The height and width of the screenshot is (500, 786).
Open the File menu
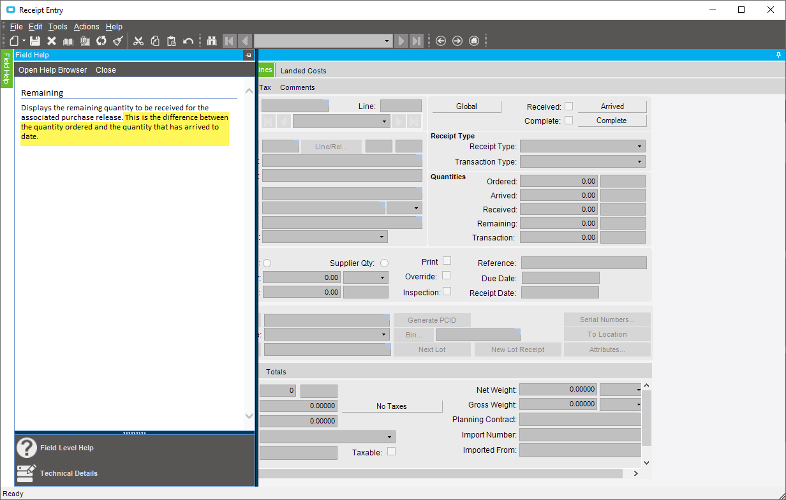16,27
